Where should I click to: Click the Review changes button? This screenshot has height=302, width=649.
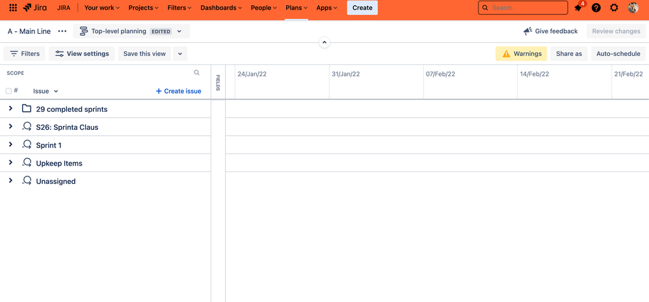point(616,31)
